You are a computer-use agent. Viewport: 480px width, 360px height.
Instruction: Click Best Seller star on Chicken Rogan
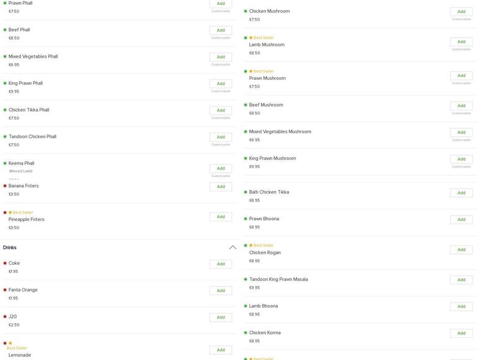point(251,245)
